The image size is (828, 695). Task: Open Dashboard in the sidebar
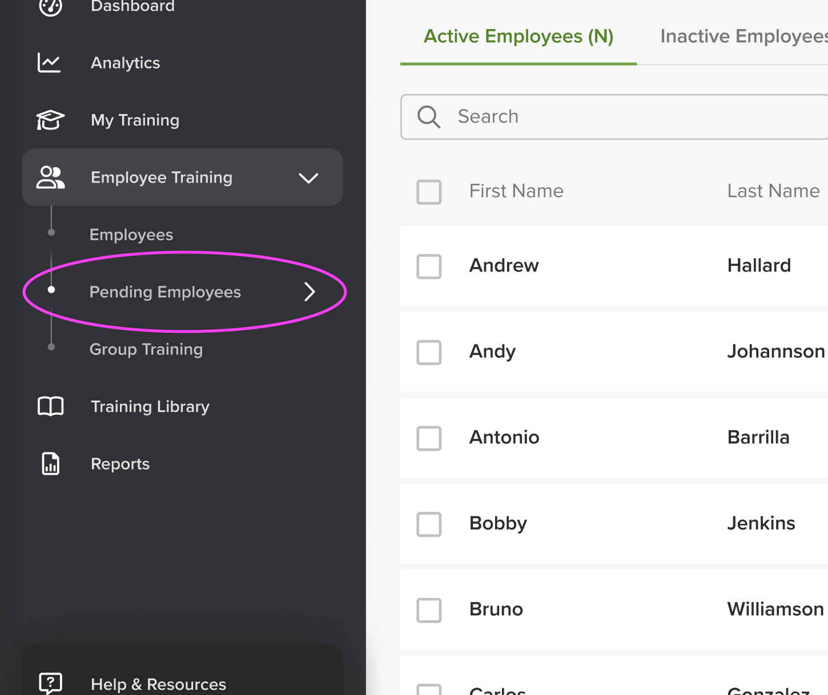tap(132, 6)
